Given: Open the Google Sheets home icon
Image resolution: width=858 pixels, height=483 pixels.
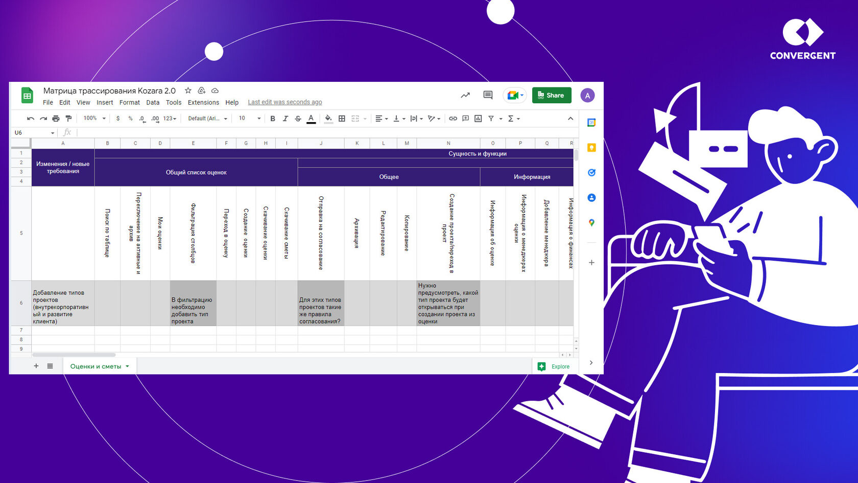Looking at the screenshot, I should click(x=27, y=96).
